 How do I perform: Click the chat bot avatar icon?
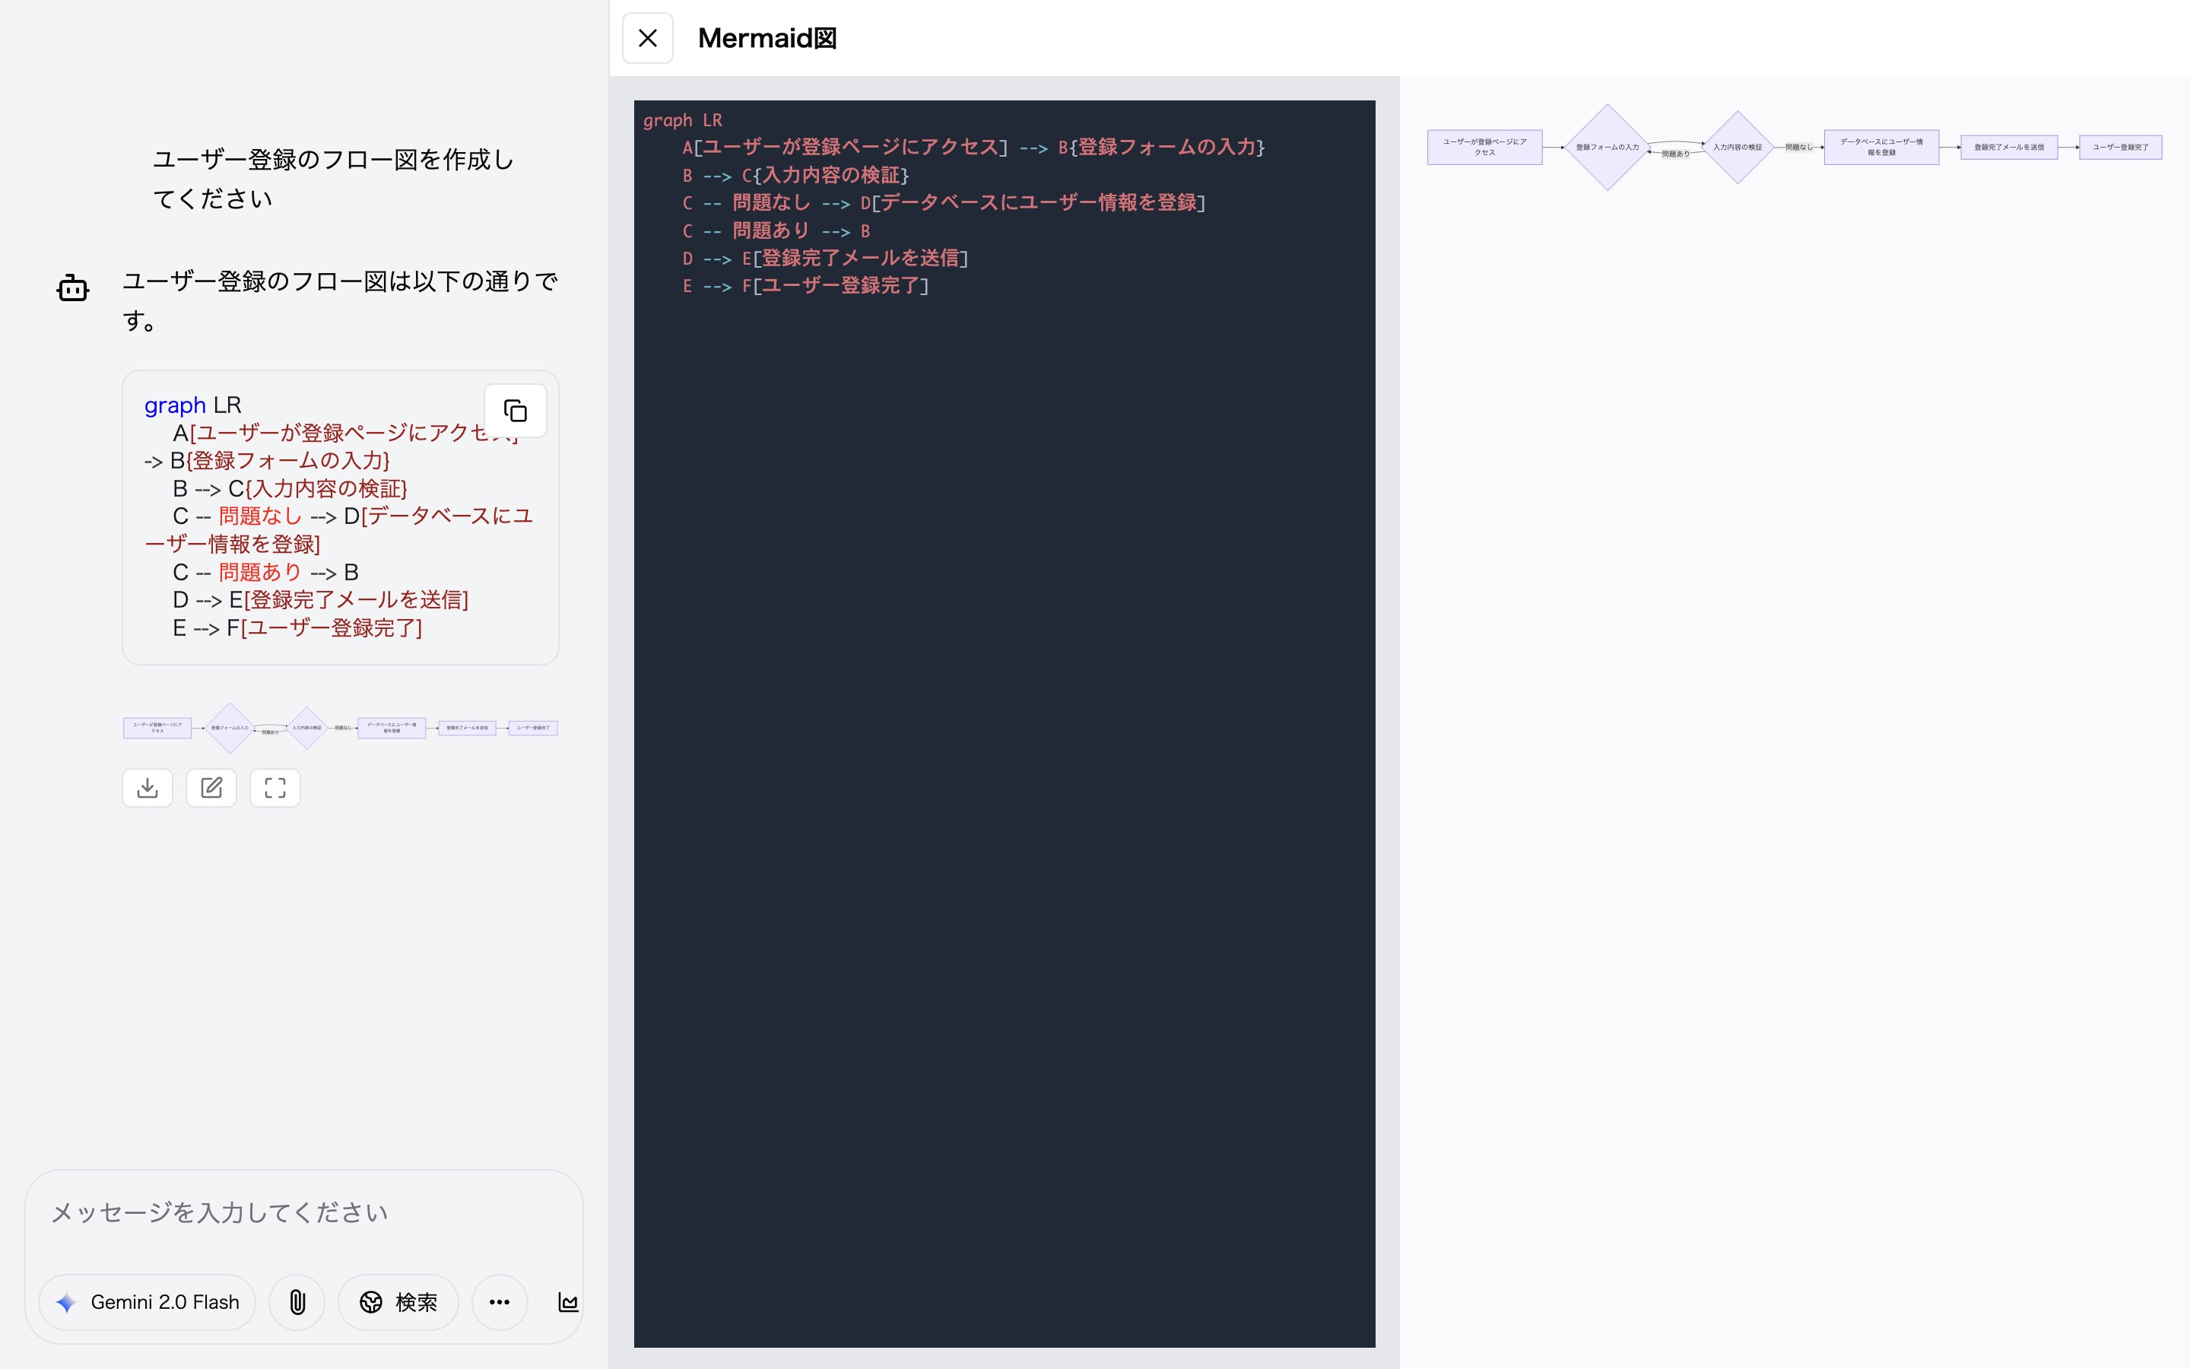click(x=72, y=288)
